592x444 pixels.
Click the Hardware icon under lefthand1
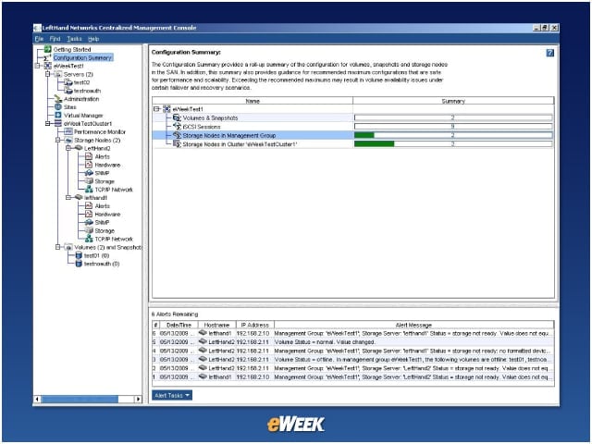click(x=89, y=214)
